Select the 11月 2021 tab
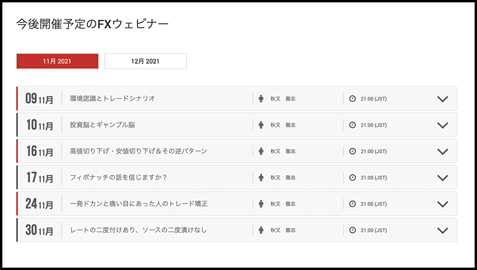The image size is (477, 270). pos(57,61)
